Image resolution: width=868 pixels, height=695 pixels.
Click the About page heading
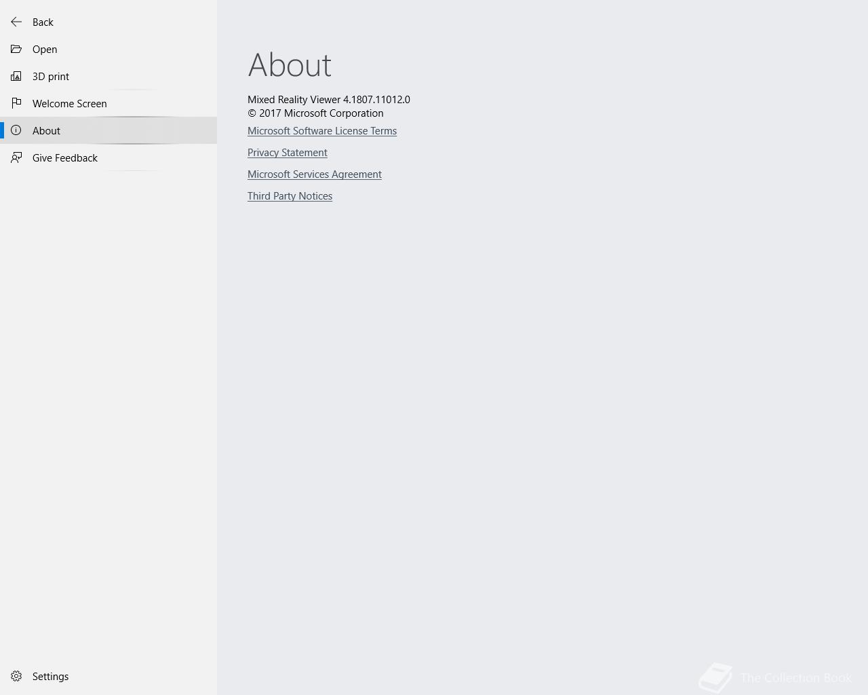(290, 65)
